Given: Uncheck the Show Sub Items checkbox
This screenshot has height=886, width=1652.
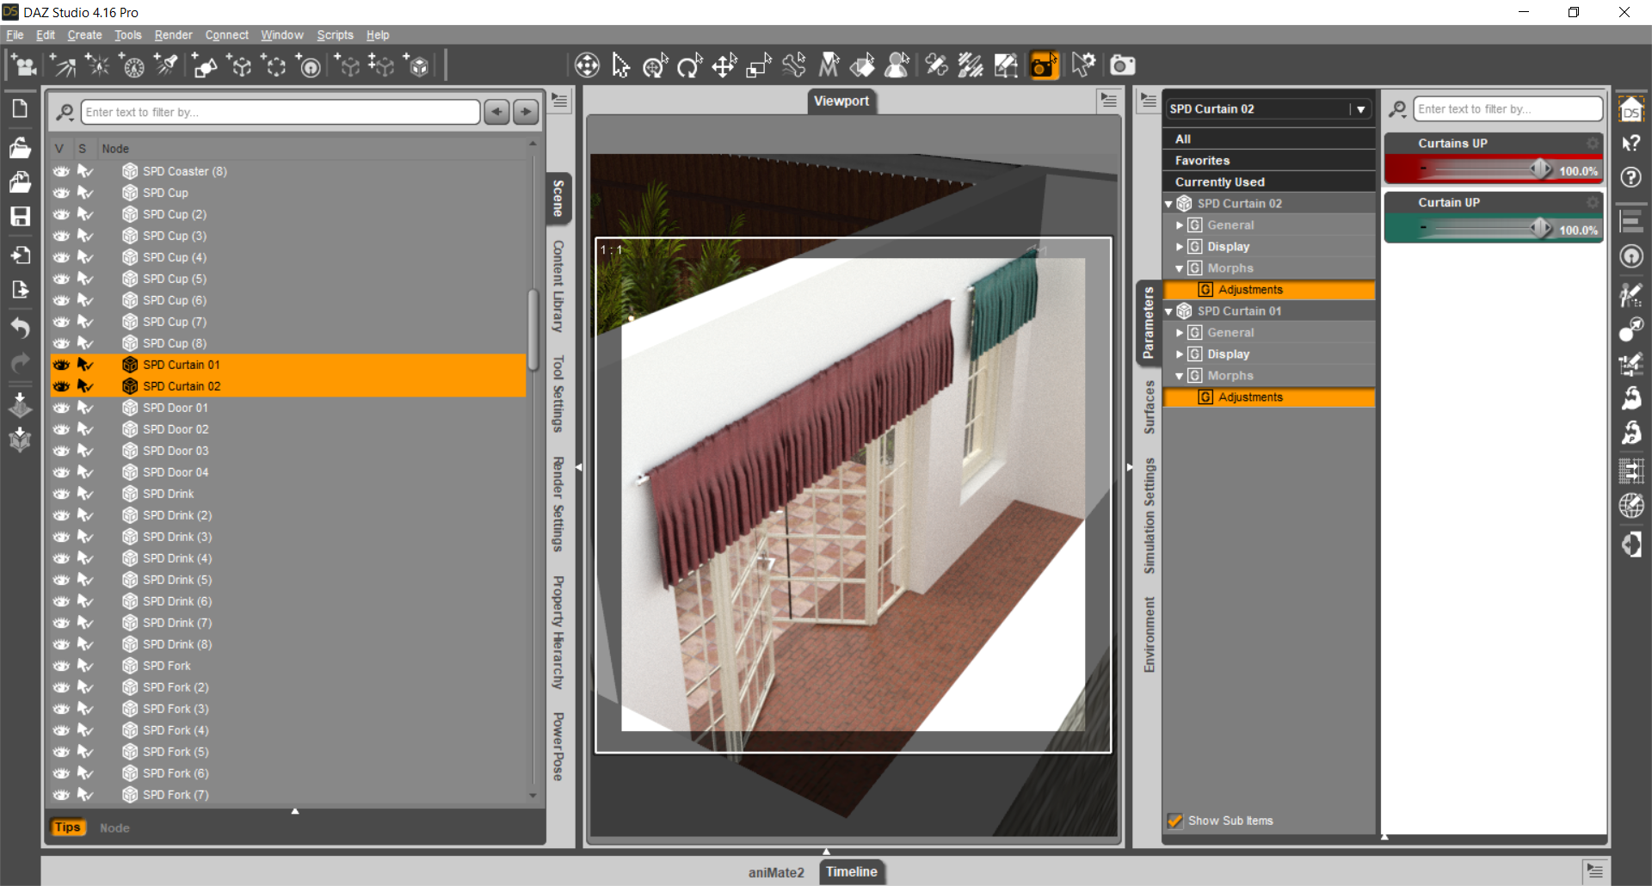Looking at the screenshot, I should coord(1174,821).
